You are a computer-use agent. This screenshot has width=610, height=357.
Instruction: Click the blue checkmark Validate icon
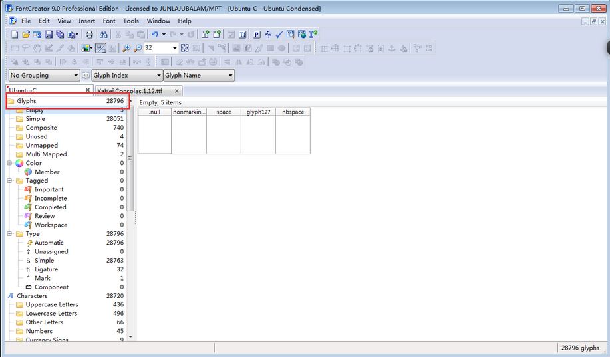279,34
